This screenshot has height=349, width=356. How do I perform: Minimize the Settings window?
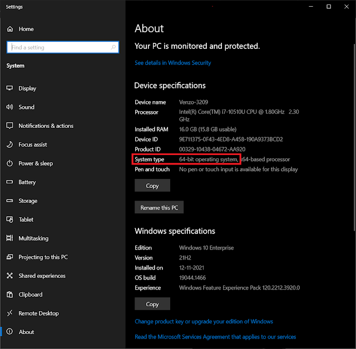311,7
